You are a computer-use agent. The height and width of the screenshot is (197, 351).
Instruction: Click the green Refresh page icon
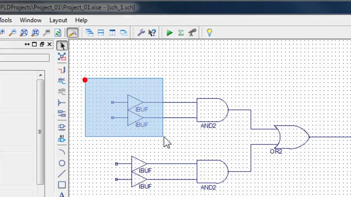[x=58, y=33]
